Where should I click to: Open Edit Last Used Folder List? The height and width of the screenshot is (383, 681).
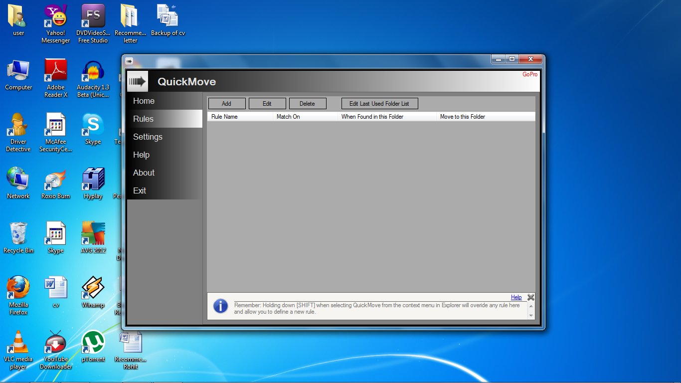(379, 104)
